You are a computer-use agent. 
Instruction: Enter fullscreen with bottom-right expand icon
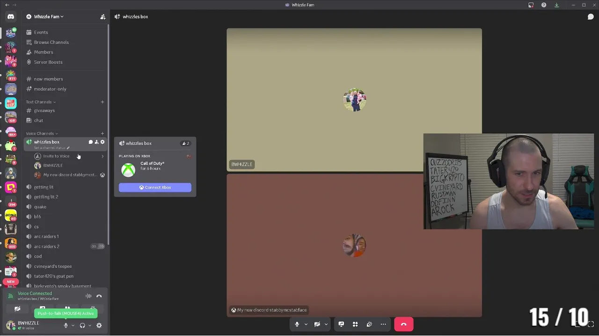pyautogui.click(x=591, y=324)
